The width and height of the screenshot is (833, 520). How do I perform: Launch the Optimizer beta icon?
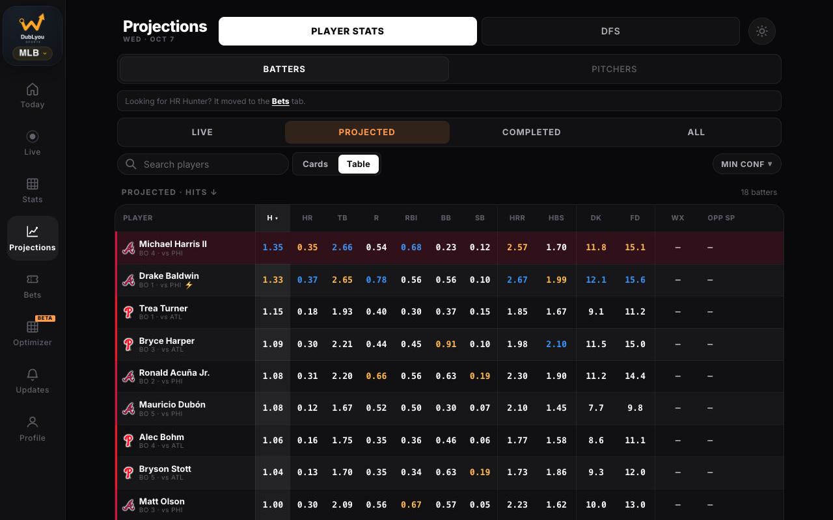click(x=33, y=326)
